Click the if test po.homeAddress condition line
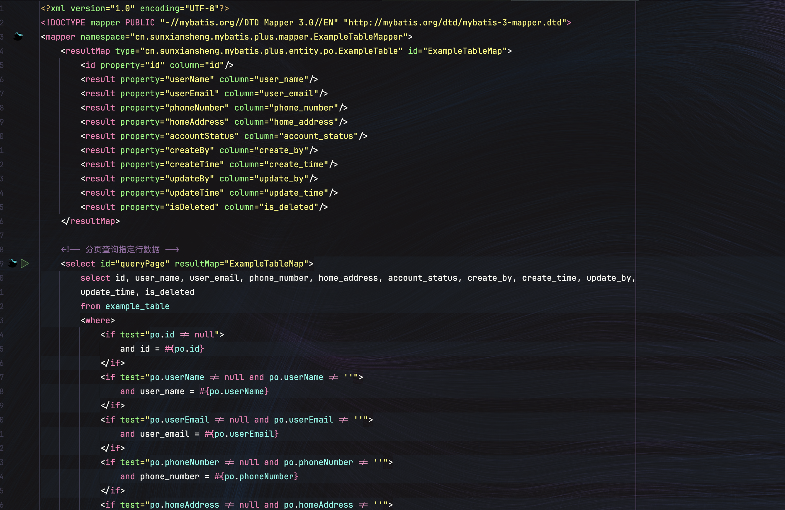The width and height of the screenshot is (785, 510). (x=246, y=505)
